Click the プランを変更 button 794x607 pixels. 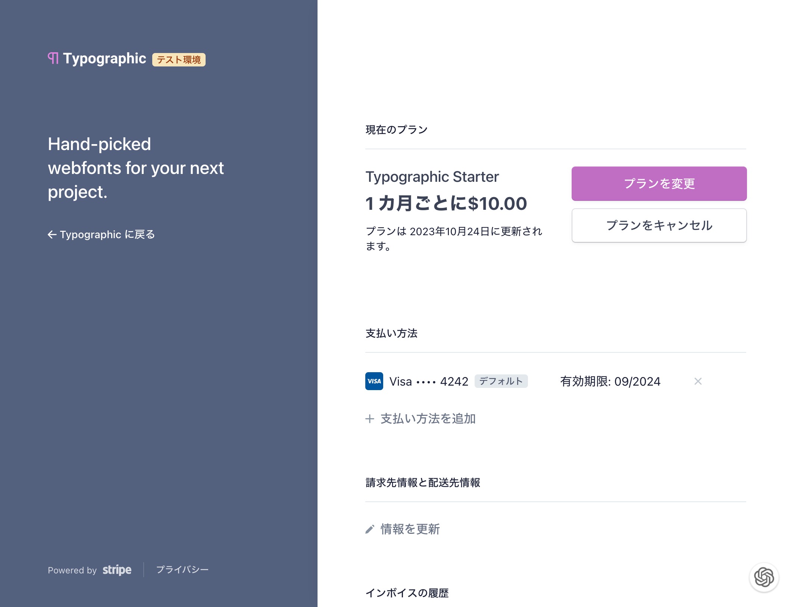tap(659, 184)
